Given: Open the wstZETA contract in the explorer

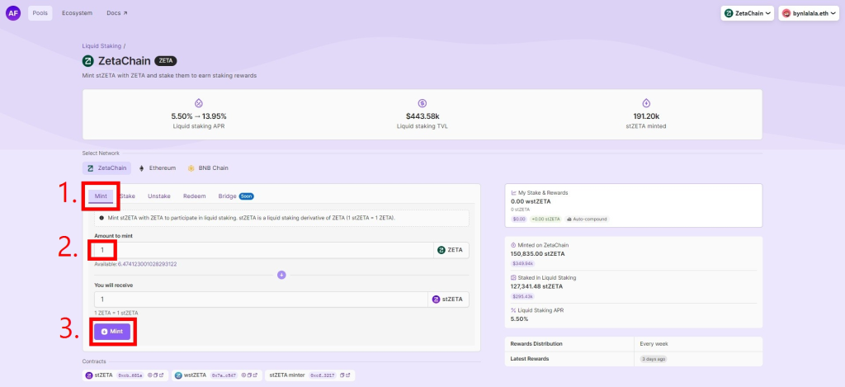Looking at the screenshot, I should 256,375.
